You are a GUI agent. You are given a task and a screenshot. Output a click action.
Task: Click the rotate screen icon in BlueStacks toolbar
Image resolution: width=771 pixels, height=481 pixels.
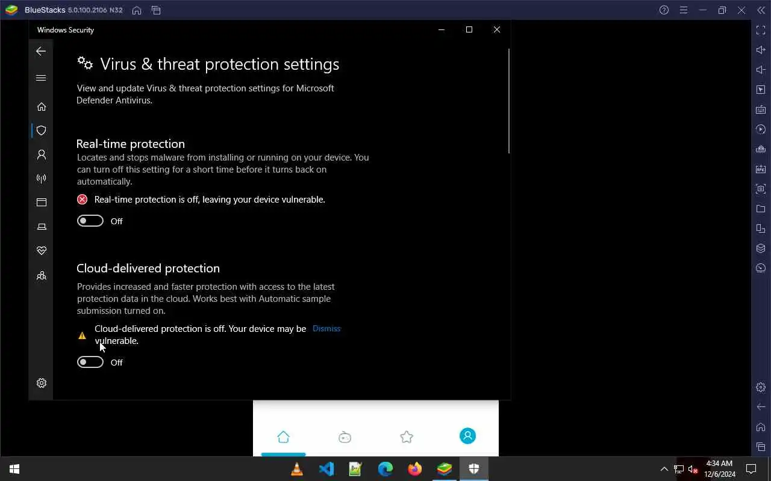pos(761,228)
